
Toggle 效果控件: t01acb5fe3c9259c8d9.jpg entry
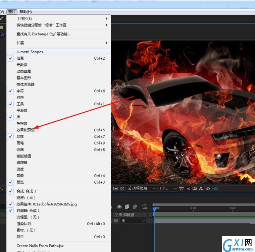click(58, 204)
